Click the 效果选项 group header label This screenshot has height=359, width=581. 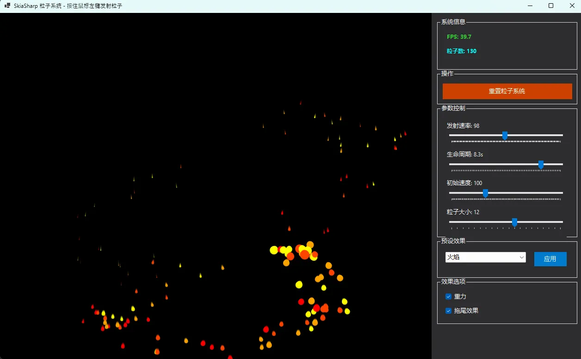point(453,281)
